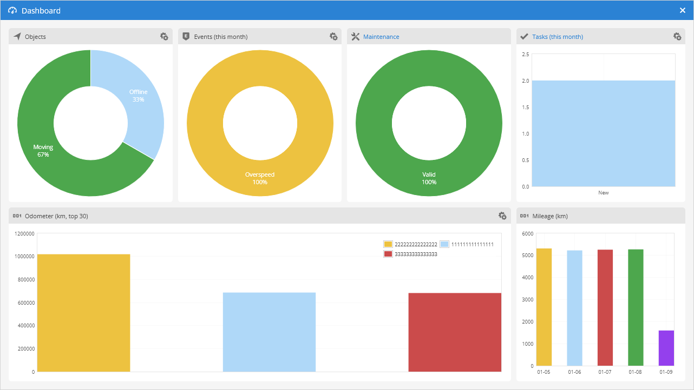This screenshot has width=694, height=390.
Task: Toggle the 222222222222222 legend swatch
Action: 388,245
